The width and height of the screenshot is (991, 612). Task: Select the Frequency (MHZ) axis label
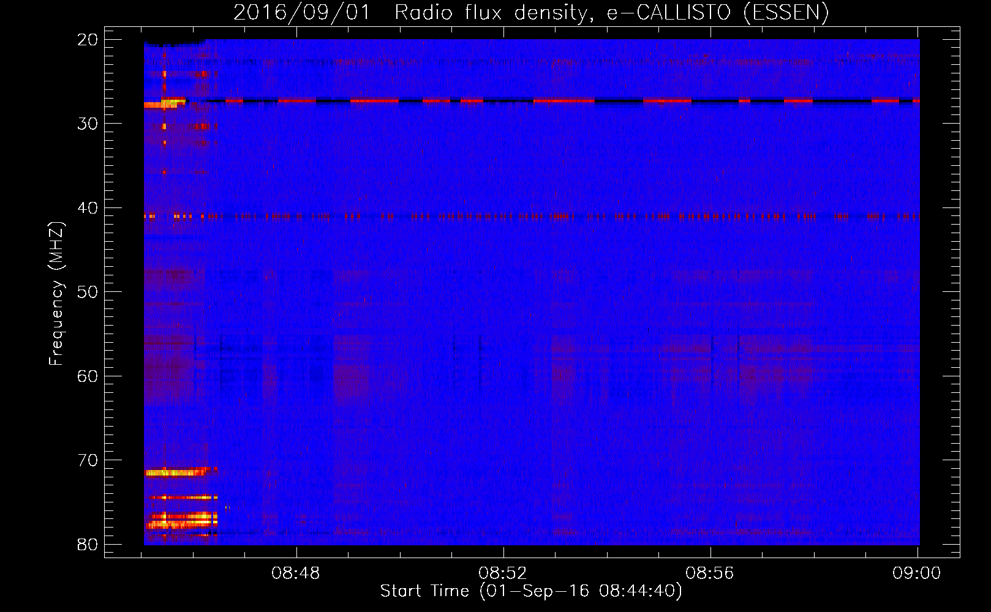[x=56, y=293]
